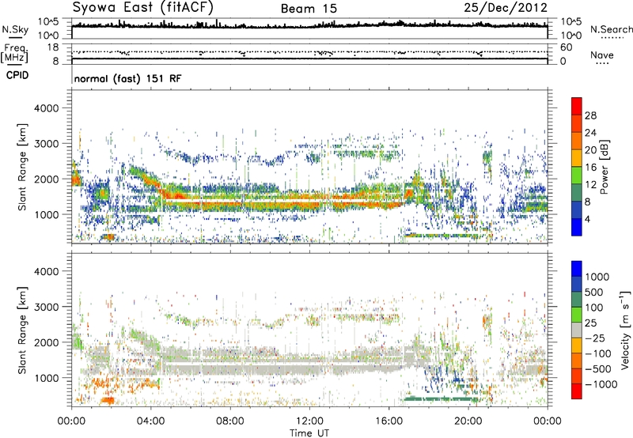The height and width of the screenshot is (438, 633).
Task: Click the '08:00' time tick label
Action: [x=230, y=421]
